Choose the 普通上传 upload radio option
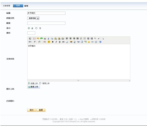Image resolution: width=147 pixels, height=127 pixels. pyautogui.click(x=40, y=83)
